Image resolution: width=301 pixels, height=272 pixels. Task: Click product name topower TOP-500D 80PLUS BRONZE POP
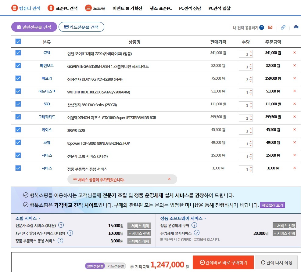99,143
